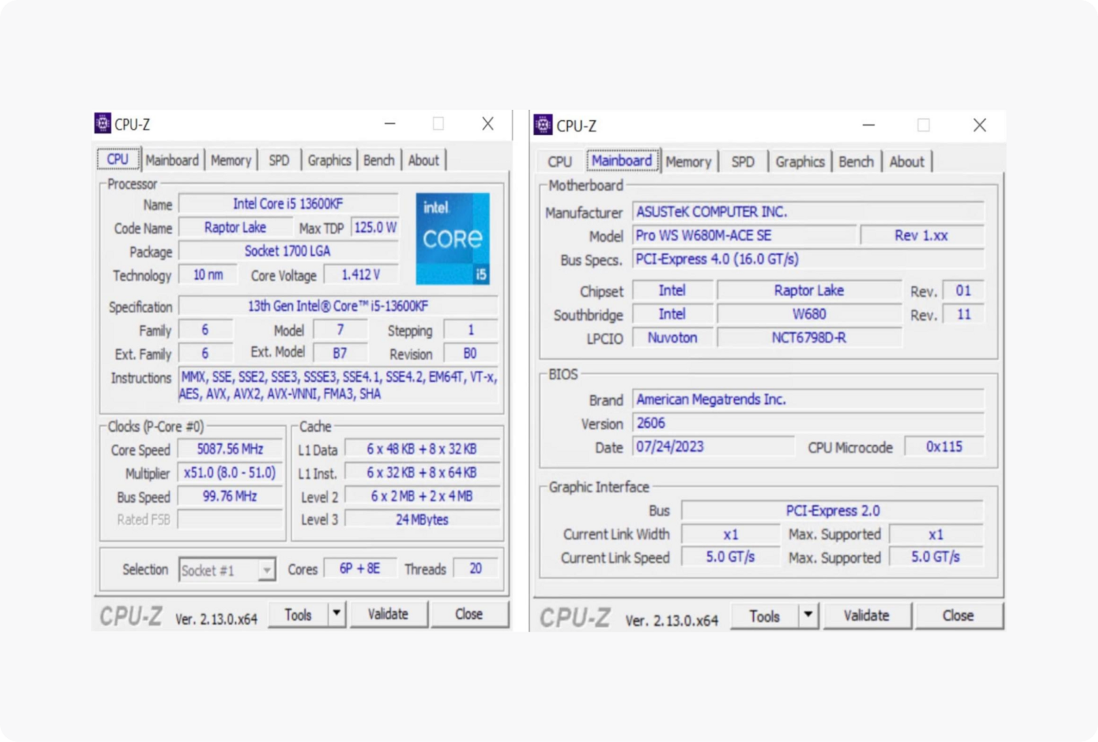Viewport: 1098px width, 742px height.
Task: Select the CPU tab in left window
Action: pyautogui.click(x=118, y=160)
